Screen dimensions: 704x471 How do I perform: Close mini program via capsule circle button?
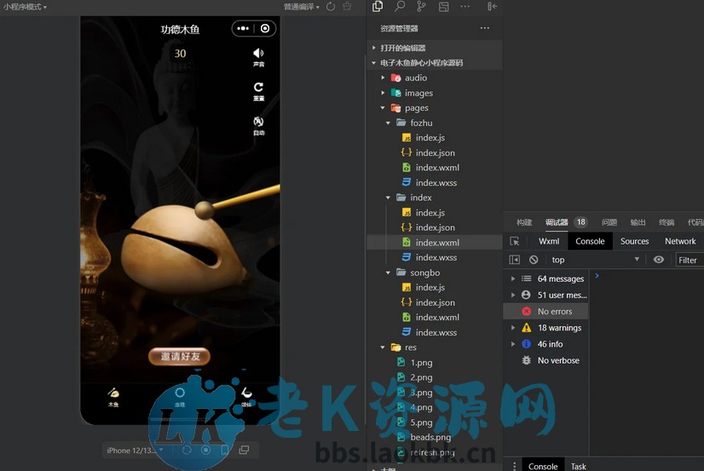pos(265,28)
